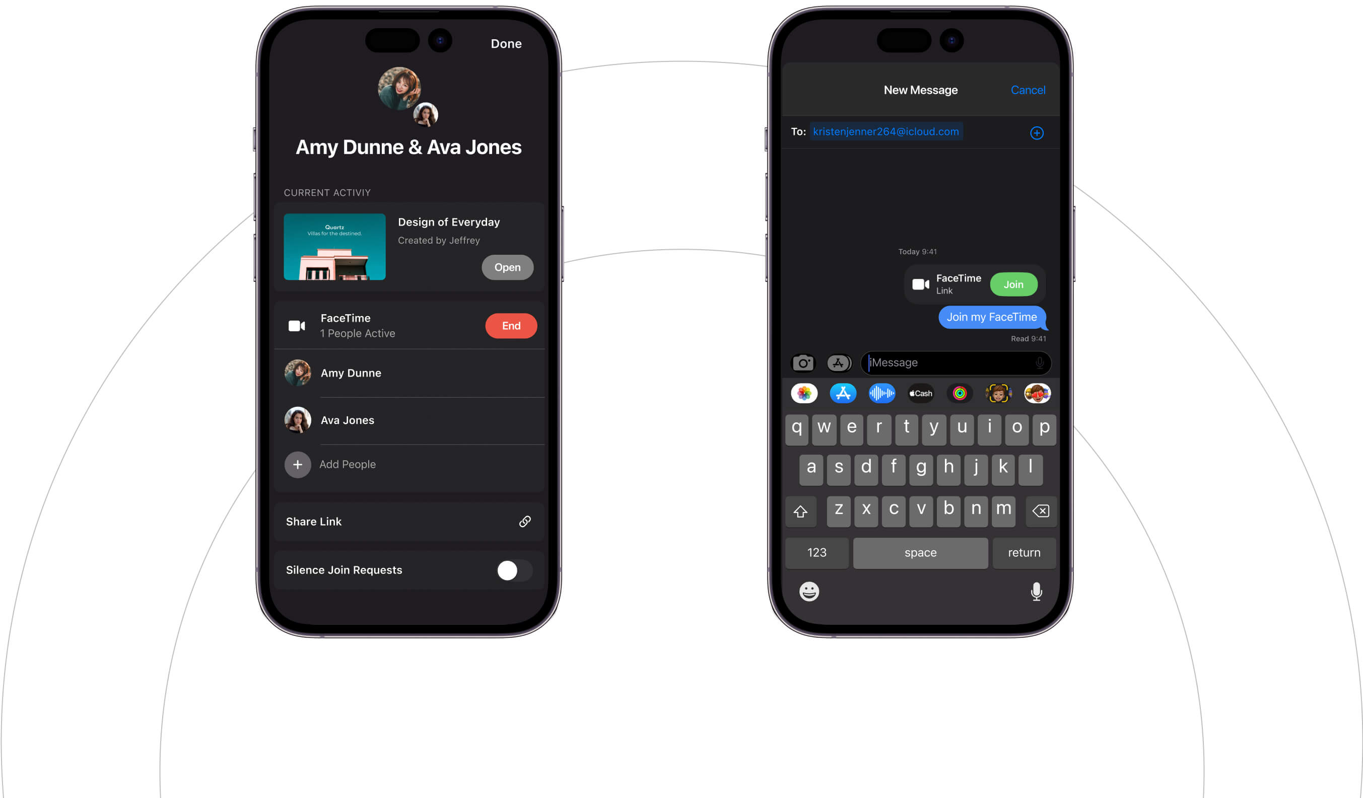This screenshot has width=1363, height=798.
Task: Click End to terminate FaceTime call
Action: pyautogui.click(x=511, y=326)
